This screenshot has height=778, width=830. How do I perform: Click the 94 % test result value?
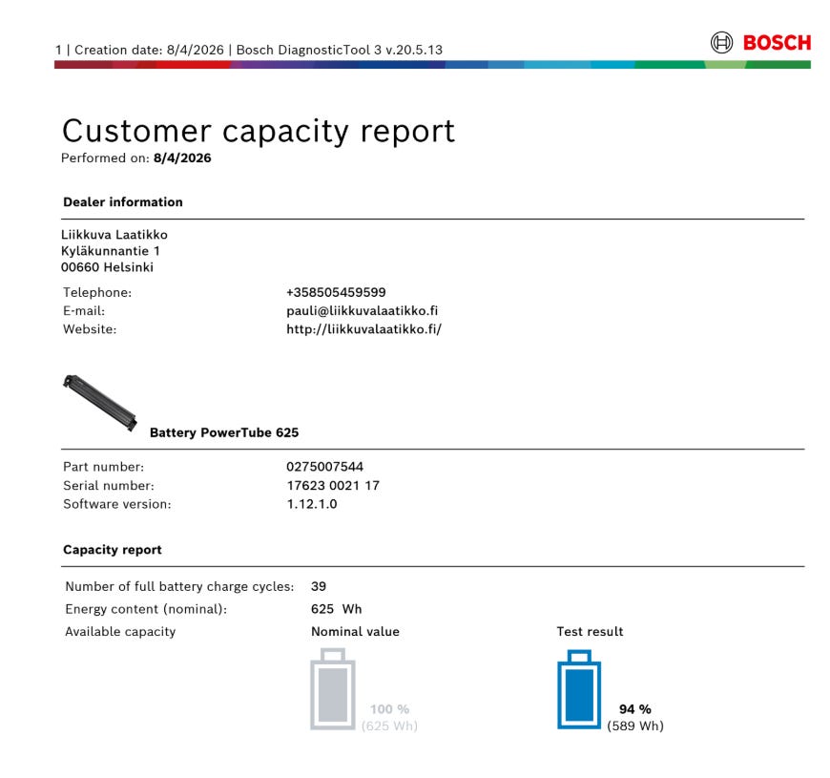coord(635,709)
